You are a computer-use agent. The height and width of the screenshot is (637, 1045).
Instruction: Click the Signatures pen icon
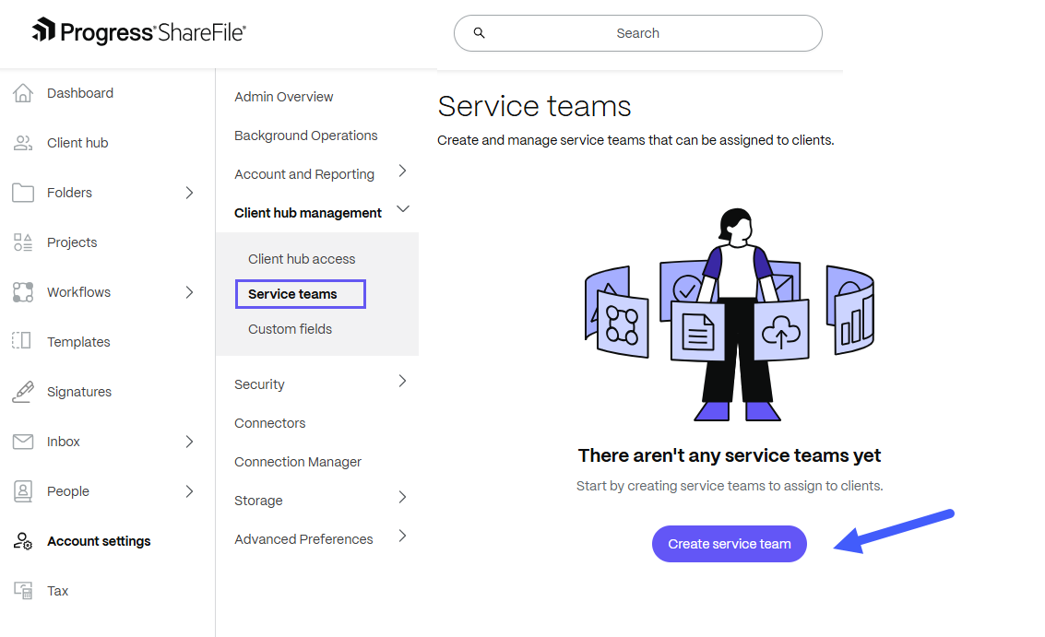pyautogui.click(x=23, y=391)
